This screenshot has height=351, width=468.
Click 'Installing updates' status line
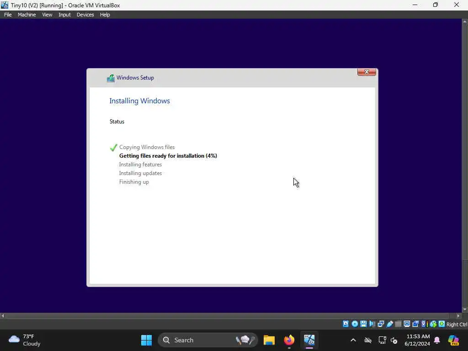pyautogui.click(x=140, y=173)
